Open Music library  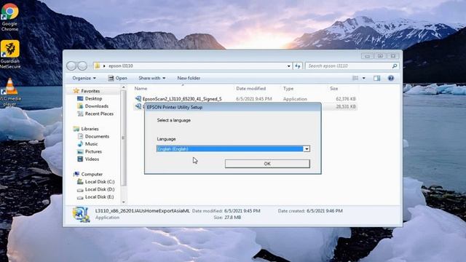click(91, 144)
